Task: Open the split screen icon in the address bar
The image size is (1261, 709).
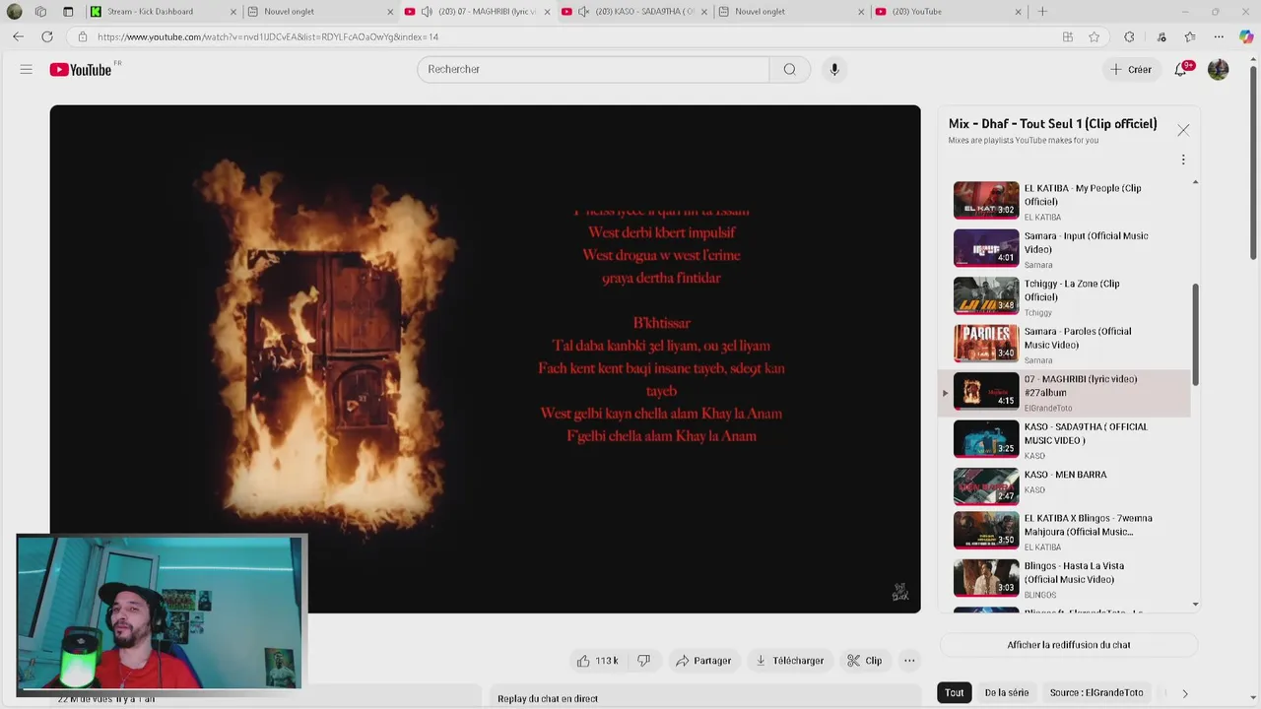Action: click(1068, 36)
